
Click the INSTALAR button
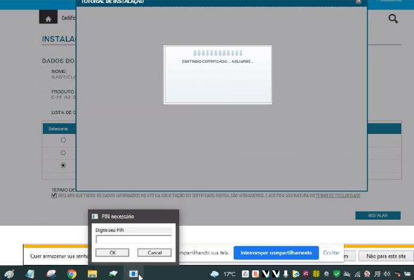[377, 215]
